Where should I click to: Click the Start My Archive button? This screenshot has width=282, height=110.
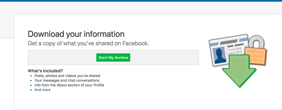[x=113, y=57]
